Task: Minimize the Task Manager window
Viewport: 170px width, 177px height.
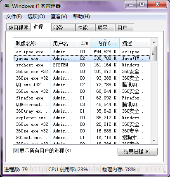Action: pos(131,5)
